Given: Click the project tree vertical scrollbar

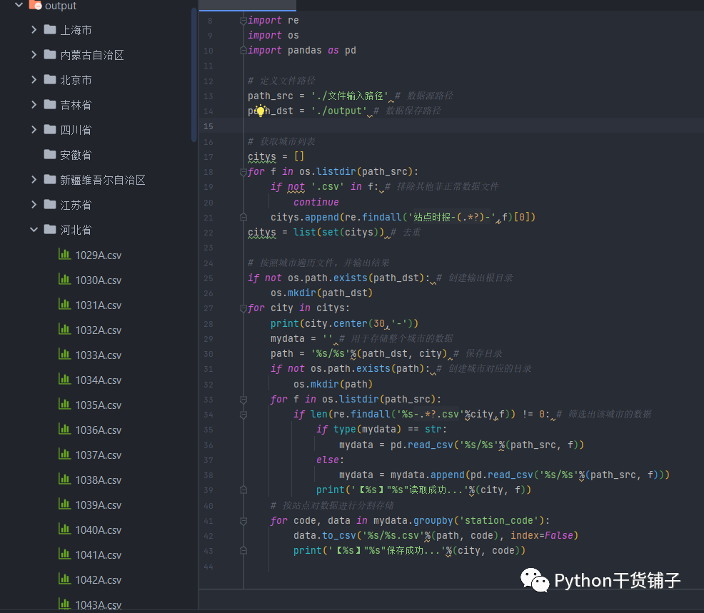Looking at the screenshot, I should pos(194,75).
